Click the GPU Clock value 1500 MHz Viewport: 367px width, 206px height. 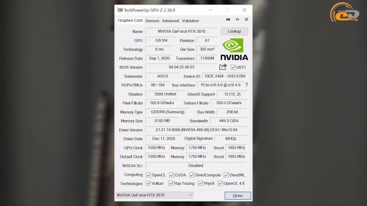tap(157, 148)
